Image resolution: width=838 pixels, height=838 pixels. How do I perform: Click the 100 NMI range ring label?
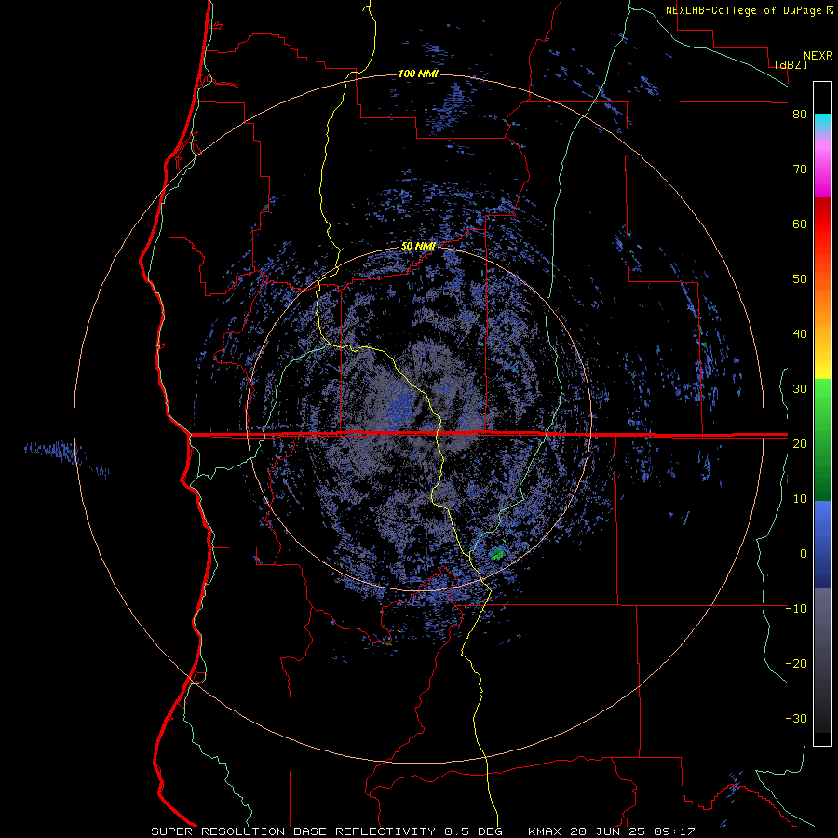pos(418,74)
